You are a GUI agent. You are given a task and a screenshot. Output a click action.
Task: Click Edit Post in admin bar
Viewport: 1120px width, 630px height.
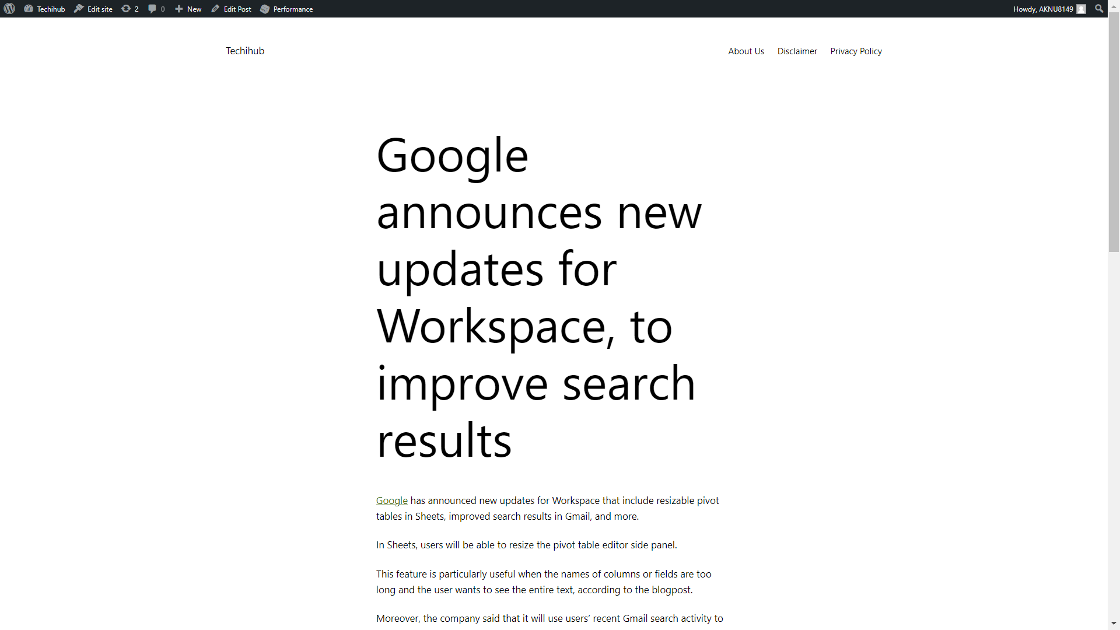point(232,9)
